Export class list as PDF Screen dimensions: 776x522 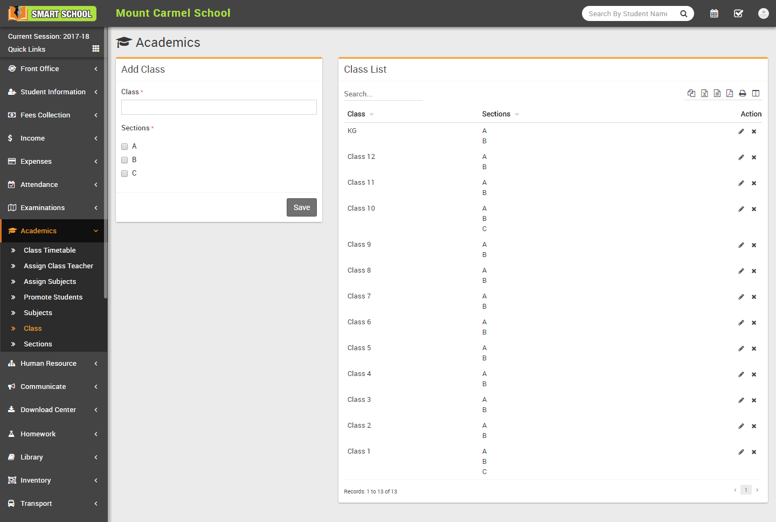pyautogui.click(x=730, y=93)
